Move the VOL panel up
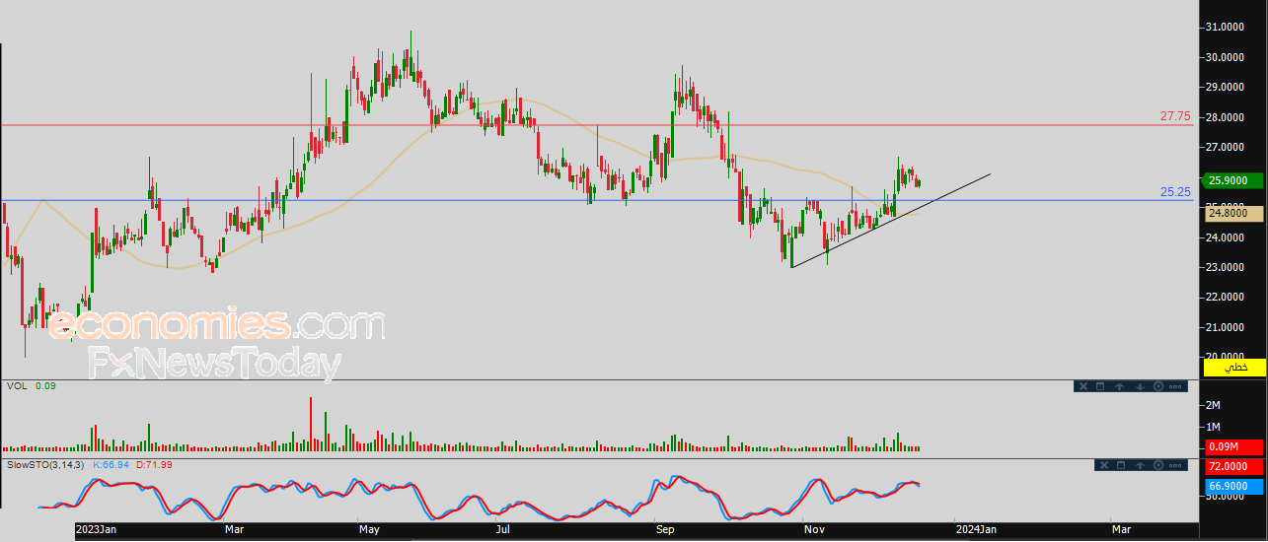Screen dimensions: 1268x542 click(1120, 386)
